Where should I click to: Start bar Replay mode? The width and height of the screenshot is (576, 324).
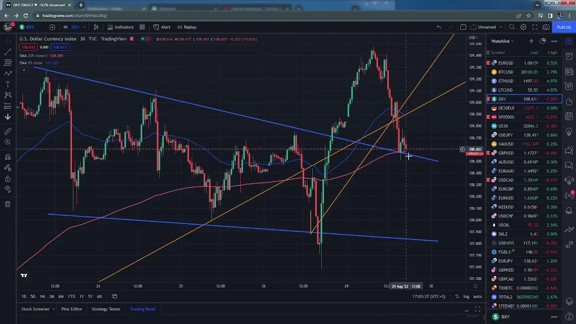pyautogui.click(x=187, y=27)
